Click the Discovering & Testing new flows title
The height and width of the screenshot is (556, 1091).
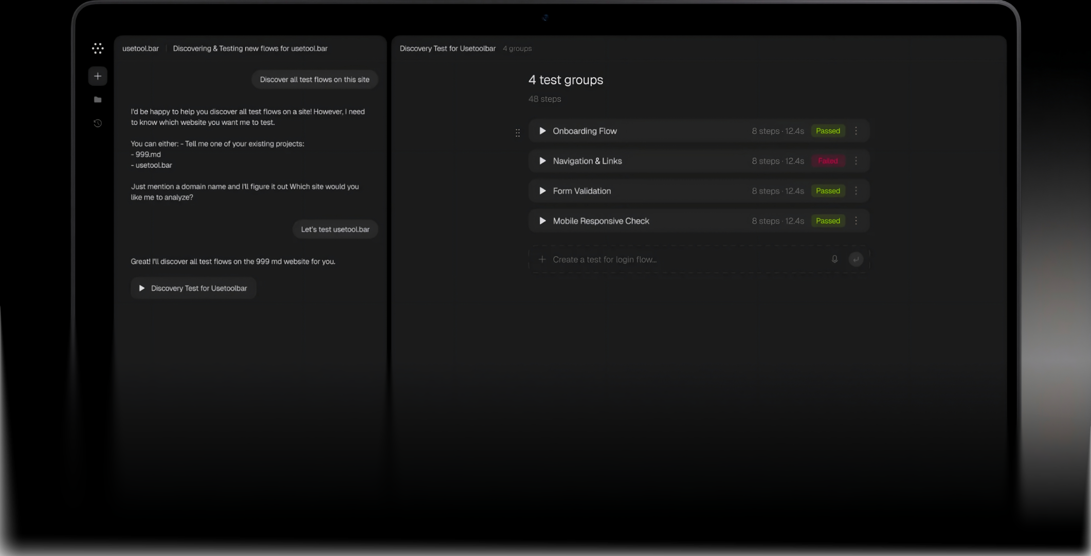[x=250, y=48]
